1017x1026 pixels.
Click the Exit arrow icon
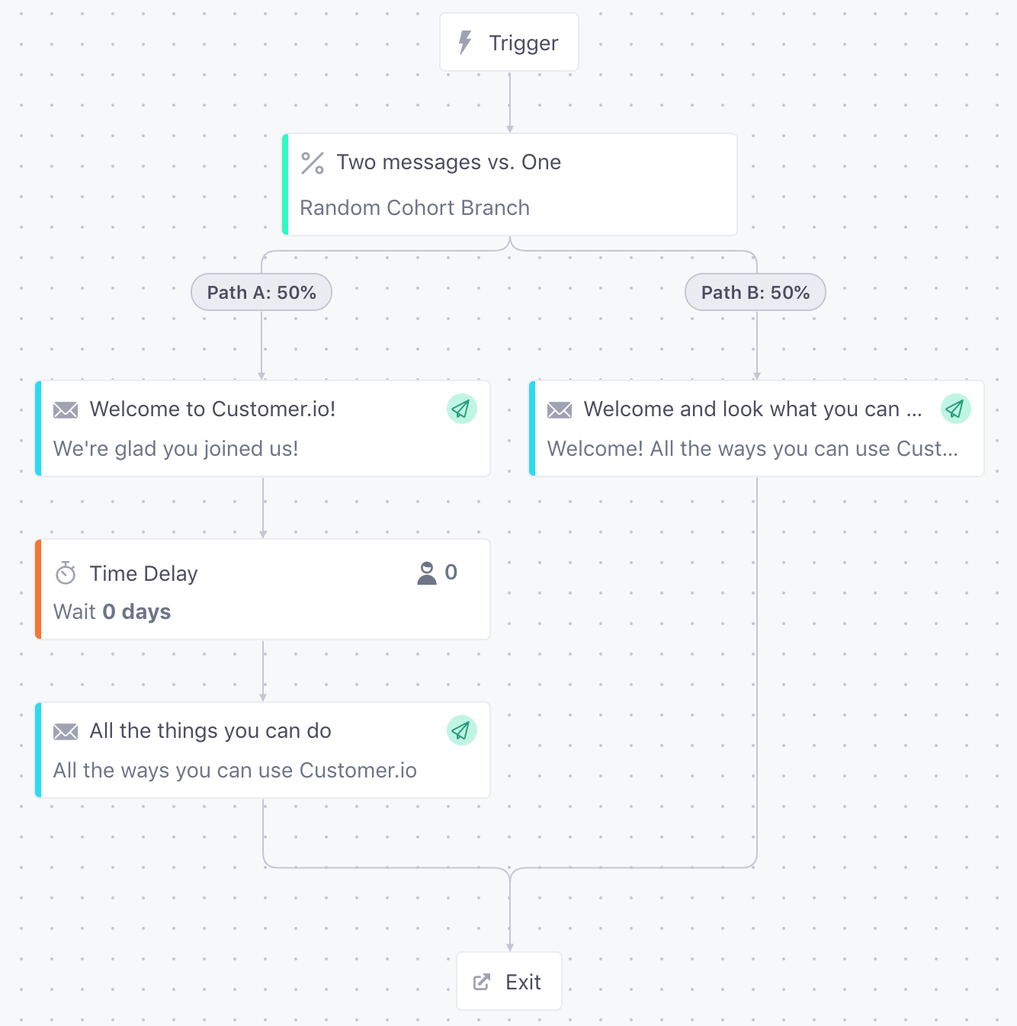(482, 982)
